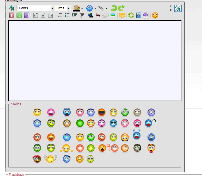This screenshot has height=179, width=202.
Task: Insert the green nerd glasses smilie
Action: (x=51, y=148)
